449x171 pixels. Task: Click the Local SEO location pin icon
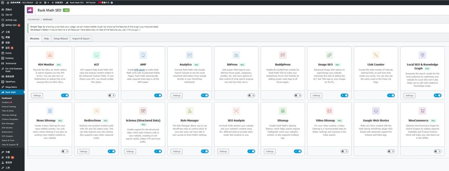click(x=422, y=55)
